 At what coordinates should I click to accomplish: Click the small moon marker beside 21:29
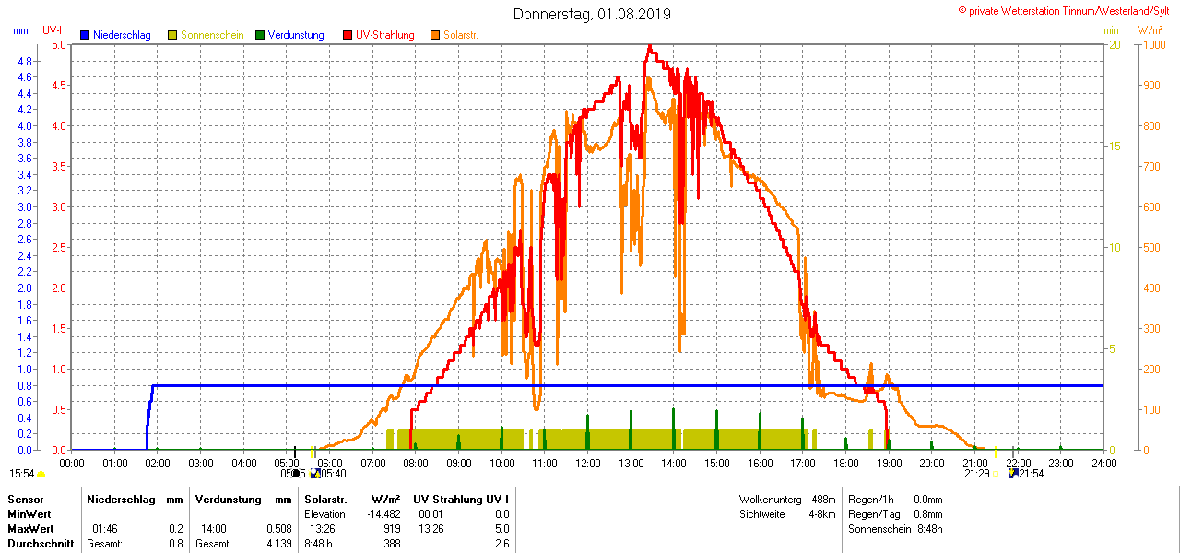point(995,474)
